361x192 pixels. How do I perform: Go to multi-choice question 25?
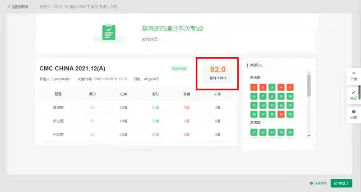(x=290, y=132)
